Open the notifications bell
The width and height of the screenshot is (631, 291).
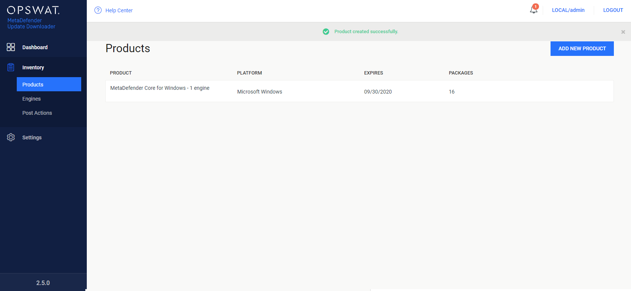click(533, 10)
